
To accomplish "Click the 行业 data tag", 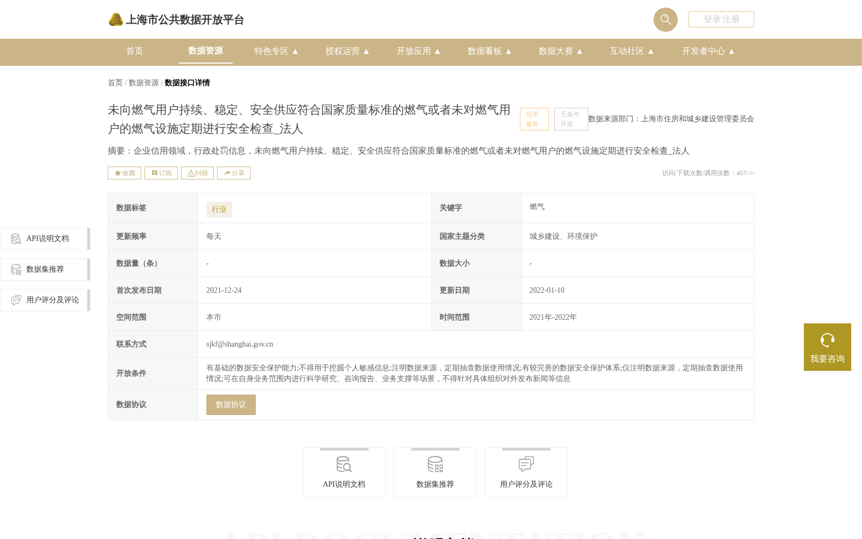I will 219,210.
